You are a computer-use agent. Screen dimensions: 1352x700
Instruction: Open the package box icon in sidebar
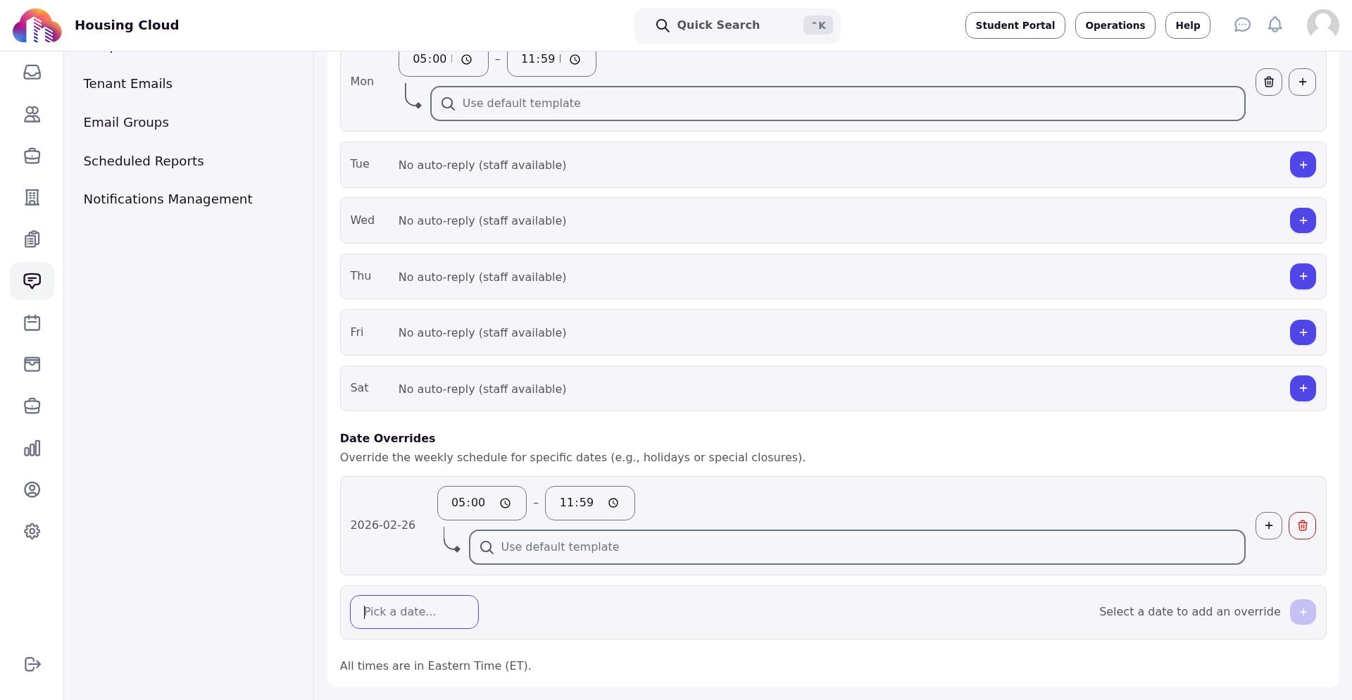32,365
